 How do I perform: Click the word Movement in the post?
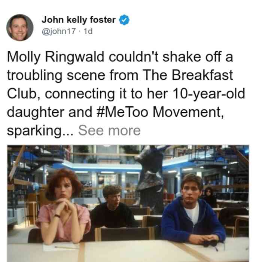[188, 112]
